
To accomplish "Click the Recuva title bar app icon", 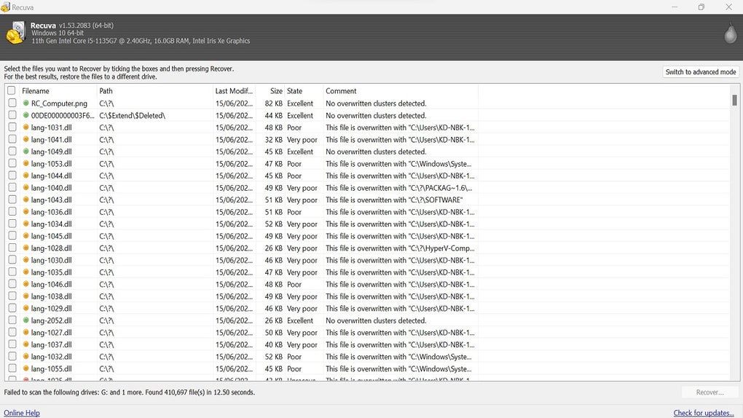I will 6,7.
